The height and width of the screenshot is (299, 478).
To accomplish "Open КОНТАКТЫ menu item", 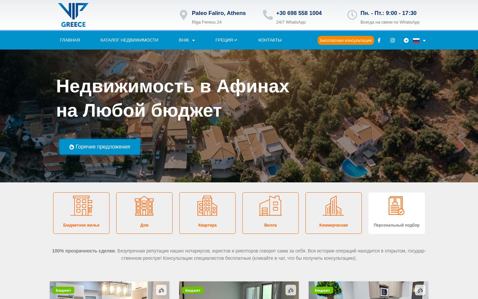I will tap(270, 40).
